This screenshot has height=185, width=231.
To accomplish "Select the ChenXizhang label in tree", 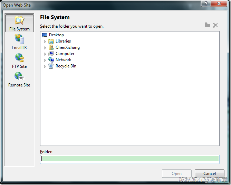I will [68, 47].
